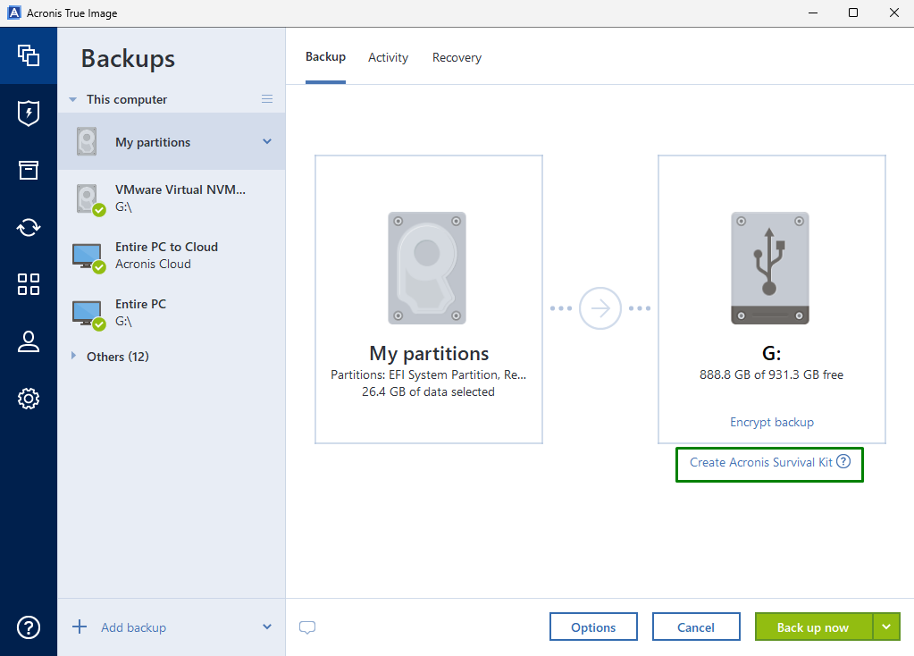Viewport: 914px width, 656px height.
Task: Click the Encrypt backup link
Action: tap(772, 422)
